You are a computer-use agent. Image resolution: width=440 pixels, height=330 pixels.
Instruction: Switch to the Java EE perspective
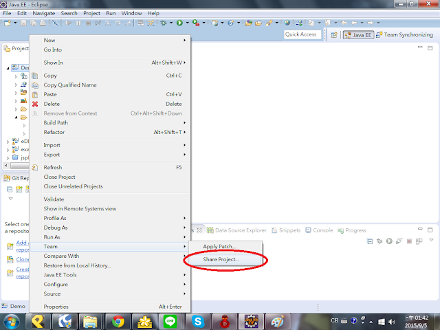(x=358, y=35)
